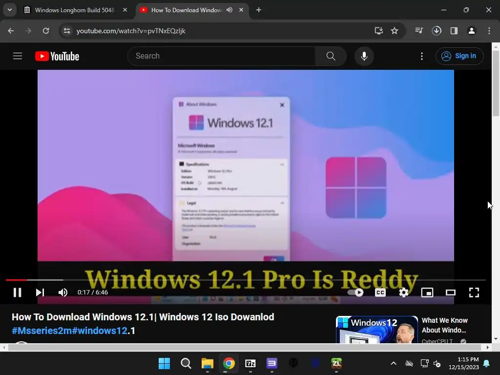
Task: Open the notifications bell icon
Action: click(x=487, y=363)
